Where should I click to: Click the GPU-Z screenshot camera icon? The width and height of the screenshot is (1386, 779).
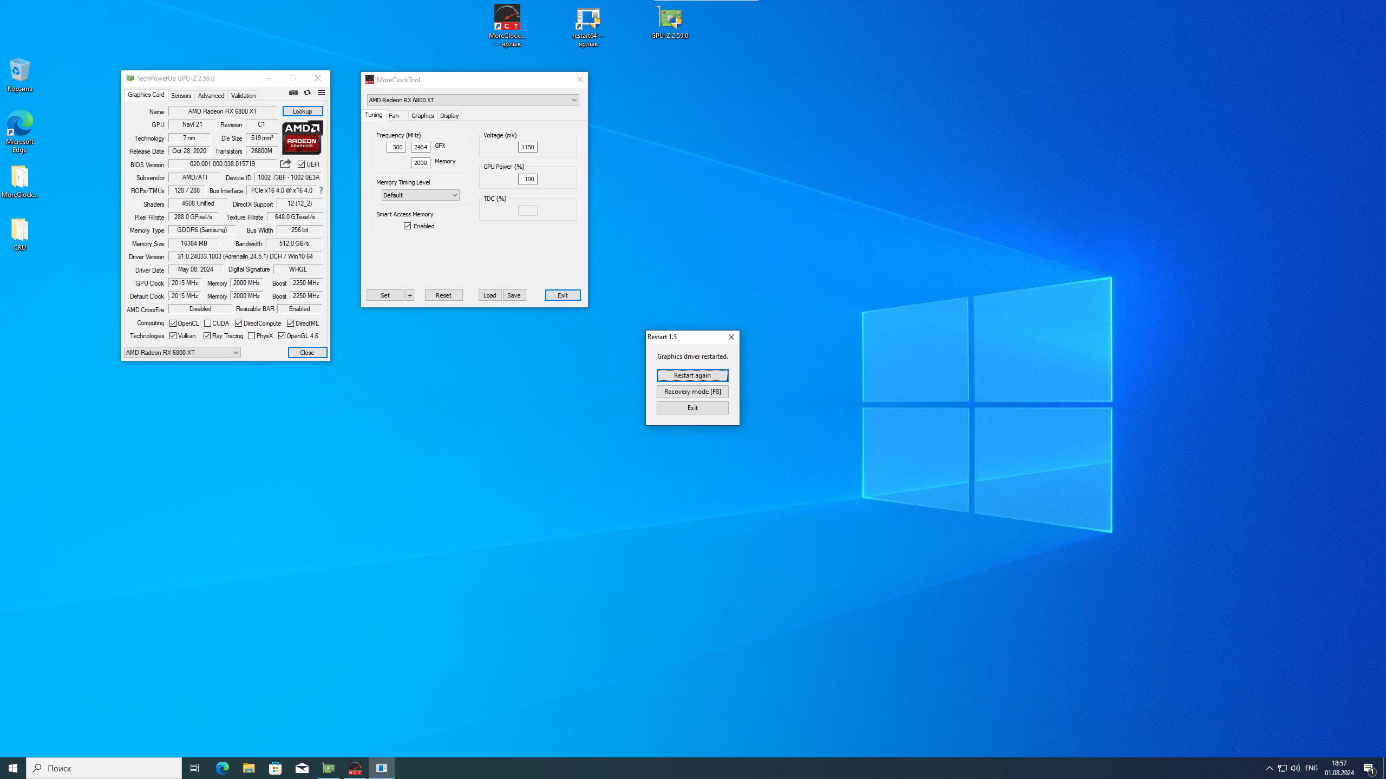(x=293, y=93)
